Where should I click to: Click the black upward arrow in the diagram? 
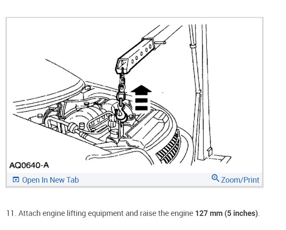pos(141,98)
